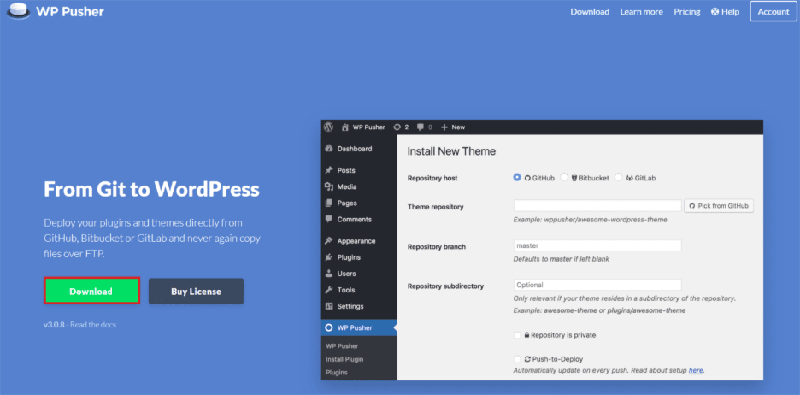Check the Repository is private checkbox
This screenshot has height=395, width=800.
coord(517,335)
